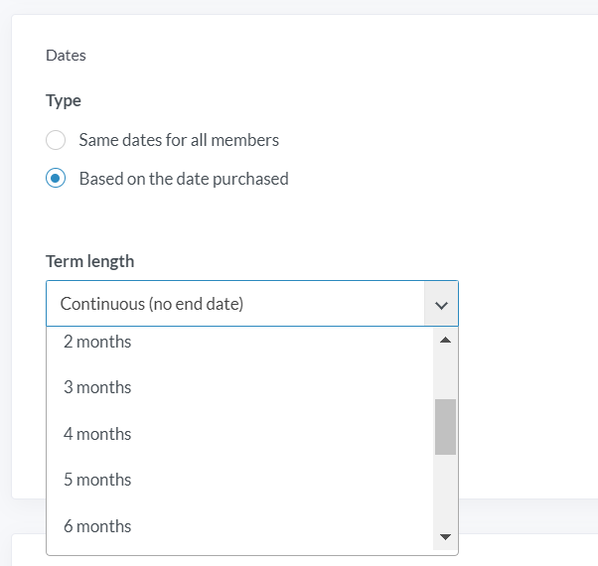This screenshot has width=598, height=566.
Task: Click the "Same dates for all members" label text
Action: coord(179,140)
